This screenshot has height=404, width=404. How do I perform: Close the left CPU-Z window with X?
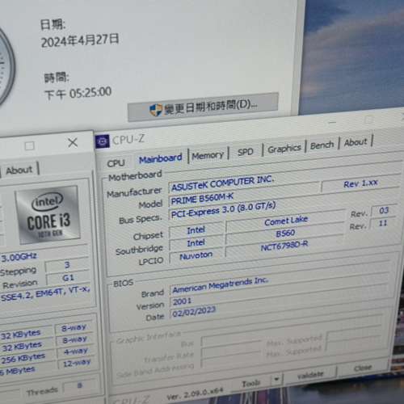(73, 142)
